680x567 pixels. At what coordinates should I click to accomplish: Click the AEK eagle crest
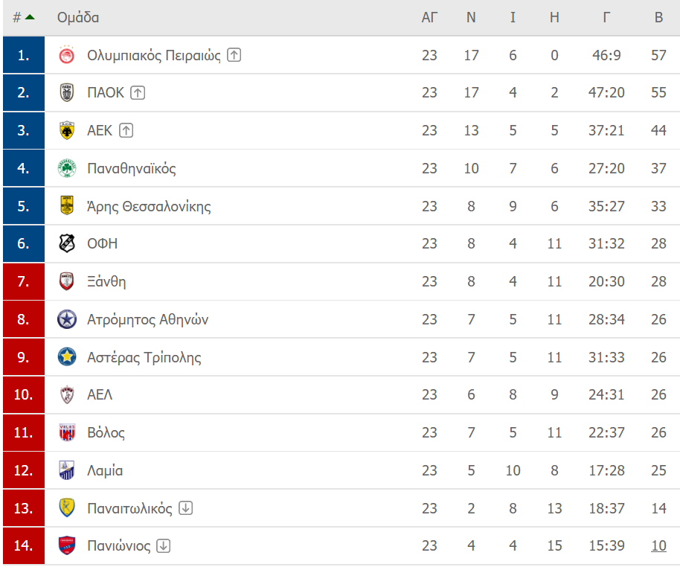coord(67,130)
